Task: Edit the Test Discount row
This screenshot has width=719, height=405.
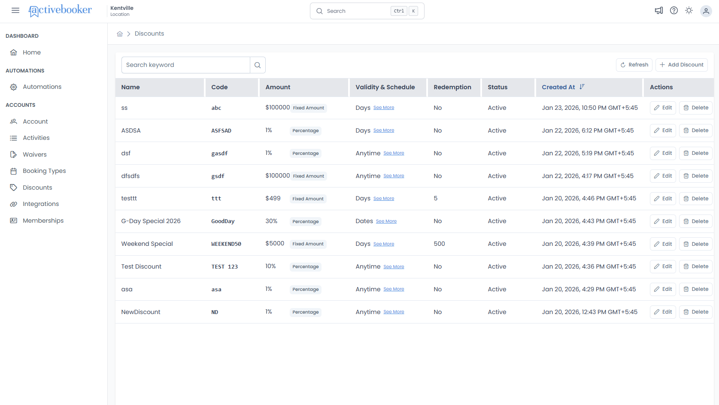Action: (x=663, y=266)
